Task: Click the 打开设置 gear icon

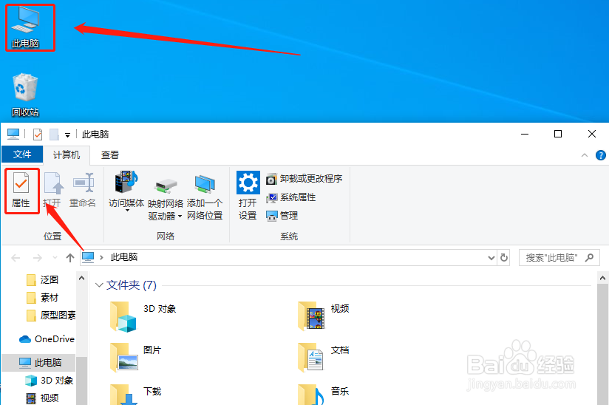Action: [x=248, y=183]
